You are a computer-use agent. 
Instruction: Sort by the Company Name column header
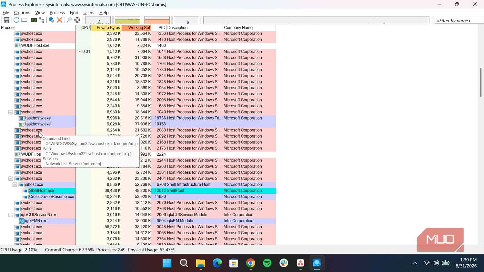(x=249, y=28)
